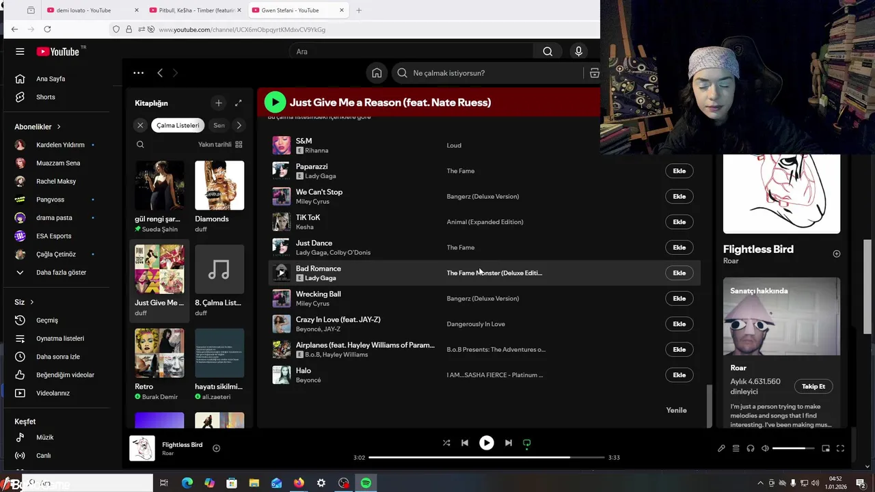Viewport: 875px width, 492px height.
Task: Toggle shuffle in Spotify player
Action: pos(446,443)
